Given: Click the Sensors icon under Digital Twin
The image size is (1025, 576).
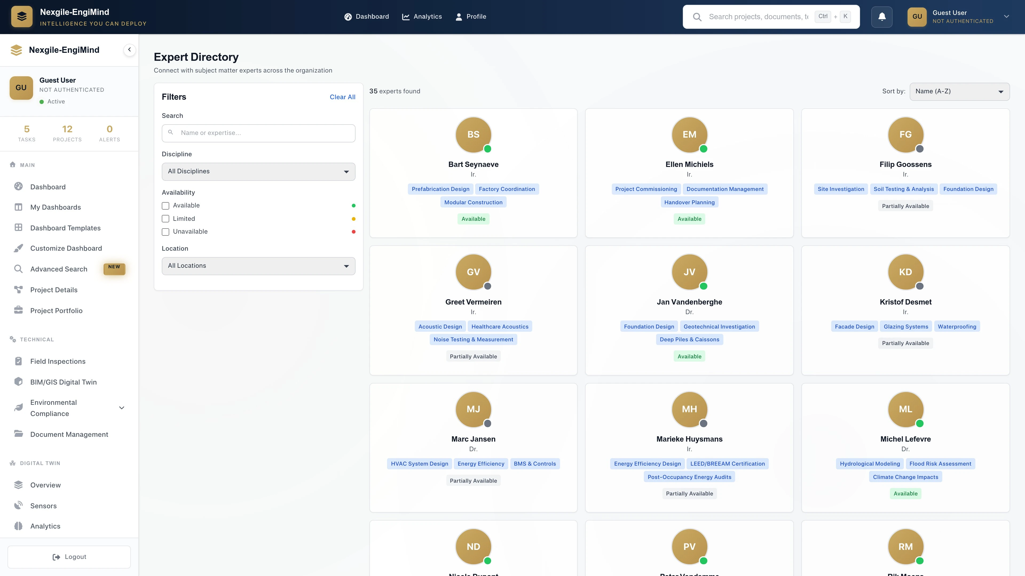Looking at the screenshot, I should (x=19, y=506).
